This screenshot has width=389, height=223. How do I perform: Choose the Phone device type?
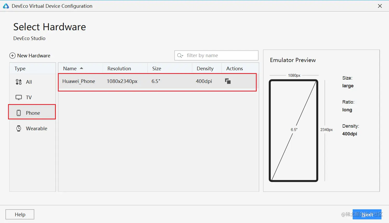point(33,113)
